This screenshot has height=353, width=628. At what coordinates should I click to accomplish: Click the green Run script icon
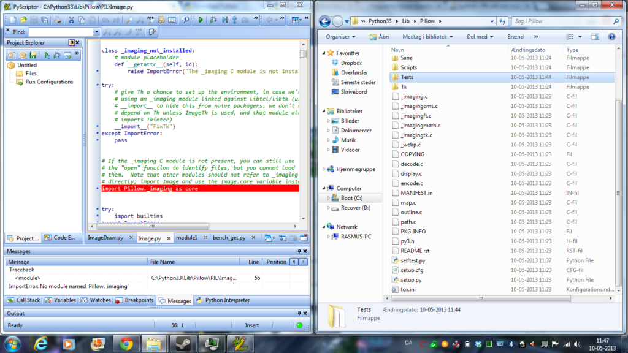coord(201,20)
